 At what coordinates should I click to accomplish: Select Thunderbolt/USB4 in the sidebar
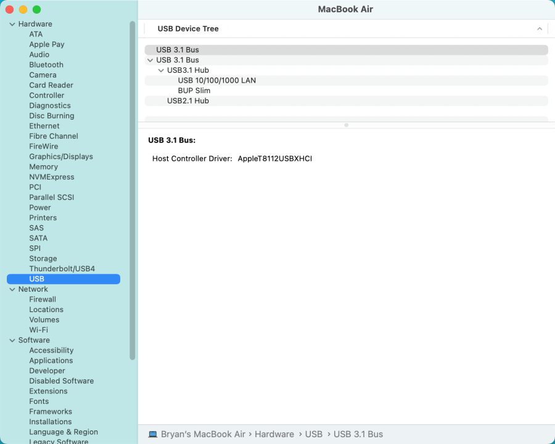(x=62, y=268)
